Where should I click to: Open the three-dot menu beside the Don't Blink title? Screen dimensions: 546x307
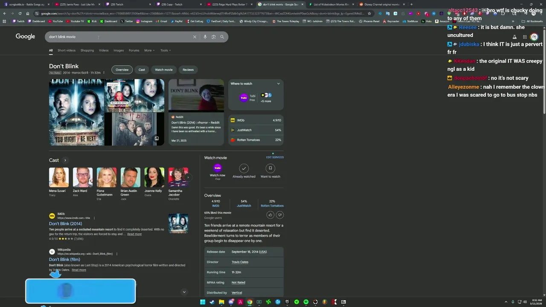click(104, 73)
